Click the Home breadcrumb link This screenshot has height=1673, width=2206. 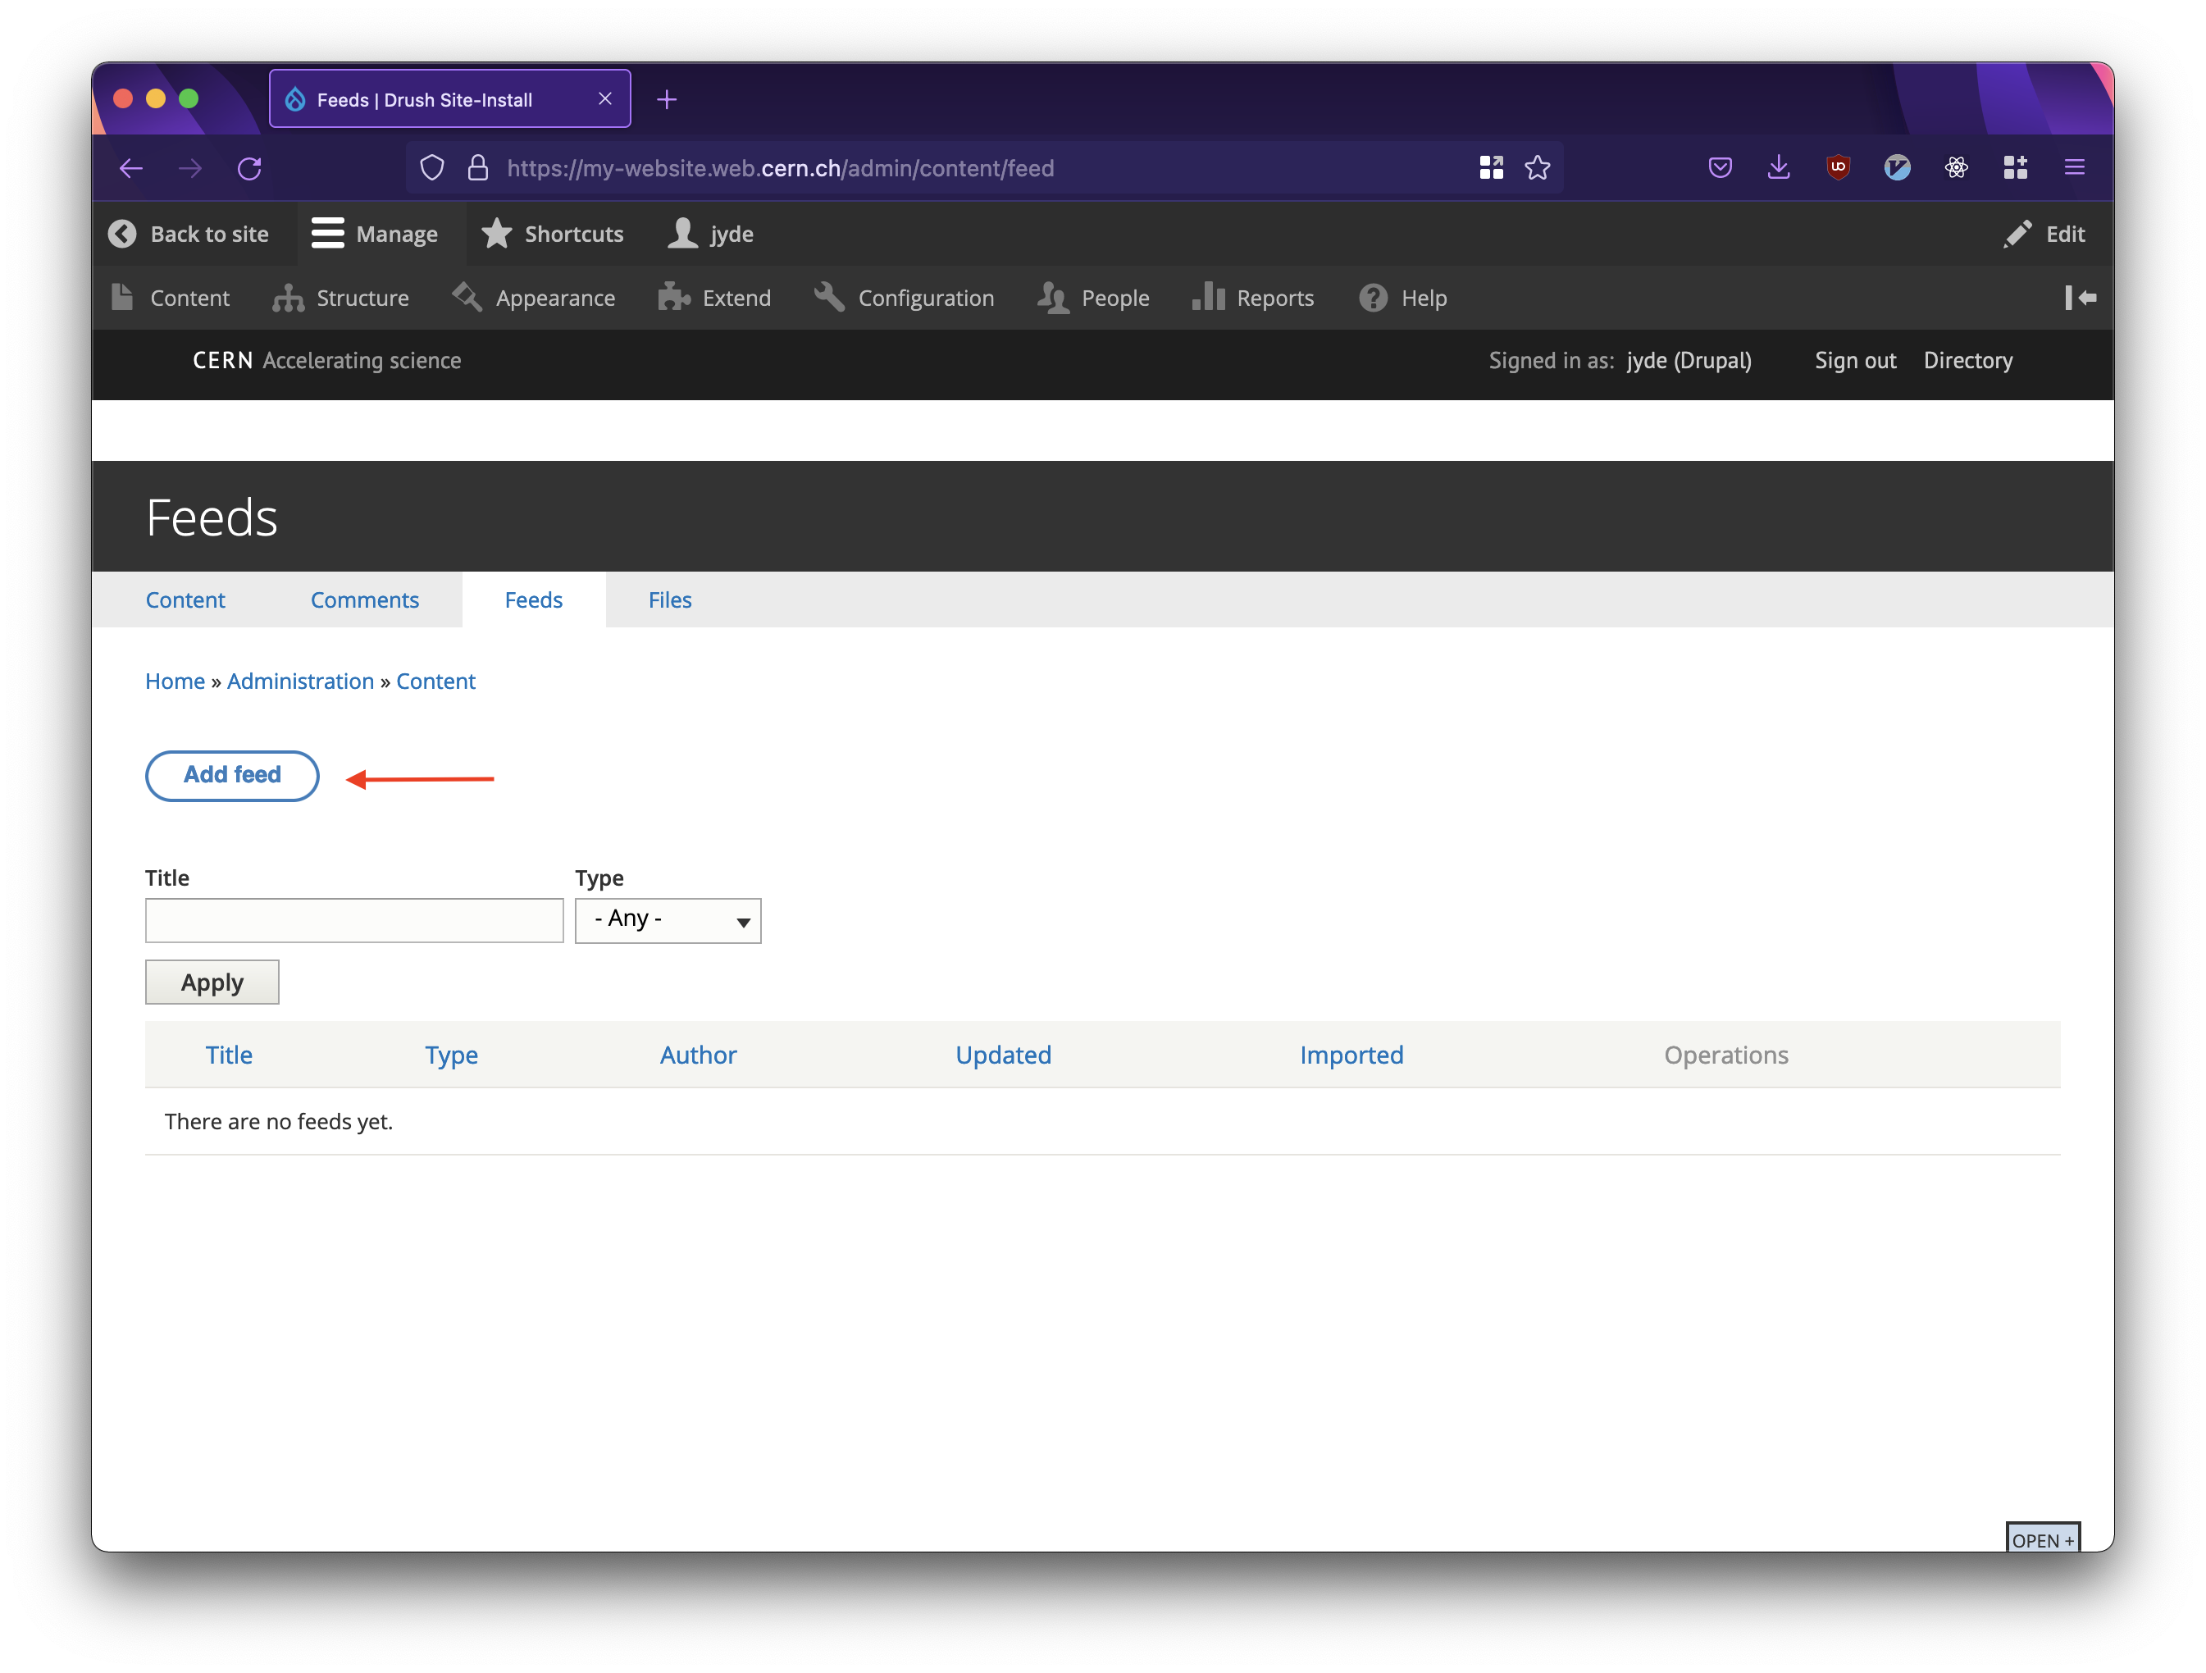point(174,680)
